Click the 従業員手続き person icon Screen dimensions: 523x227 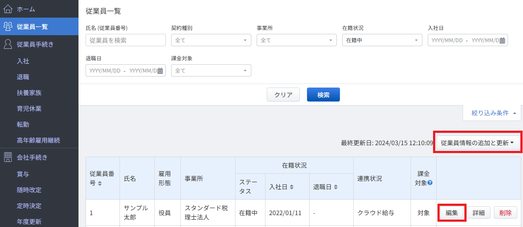8,44
